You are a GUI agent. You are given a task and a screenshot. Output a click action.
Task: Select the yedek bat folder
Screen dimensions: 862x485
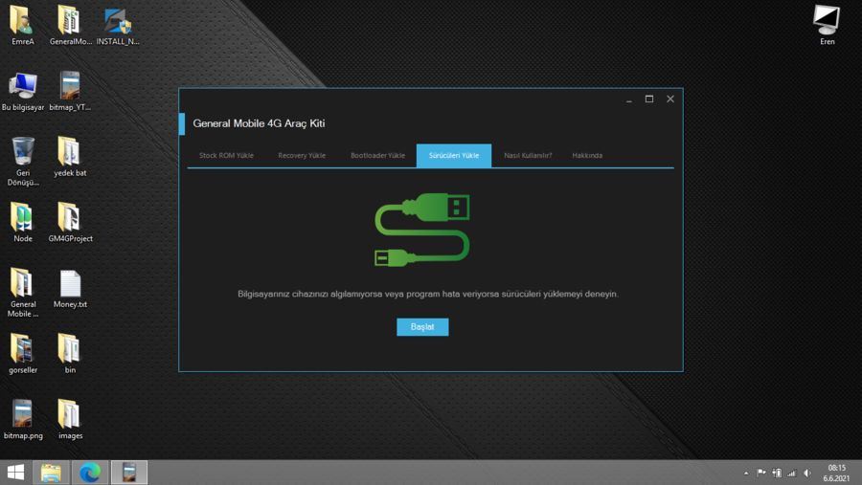[70, 157]
